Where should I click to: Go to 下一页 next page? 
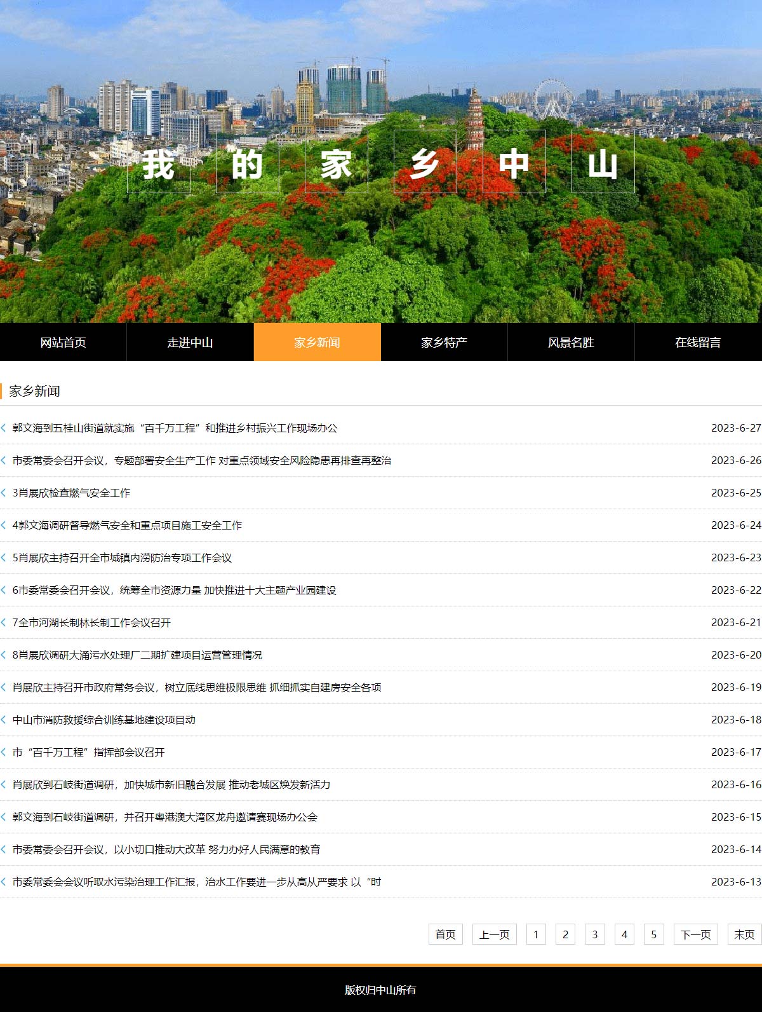click(x=696, y=934)
